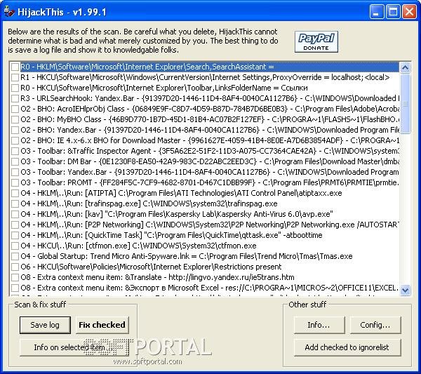Check the O4 Run kav Kaspersky checkbox
The width and height of the screenshot is (421, 374).
[15, 214]
